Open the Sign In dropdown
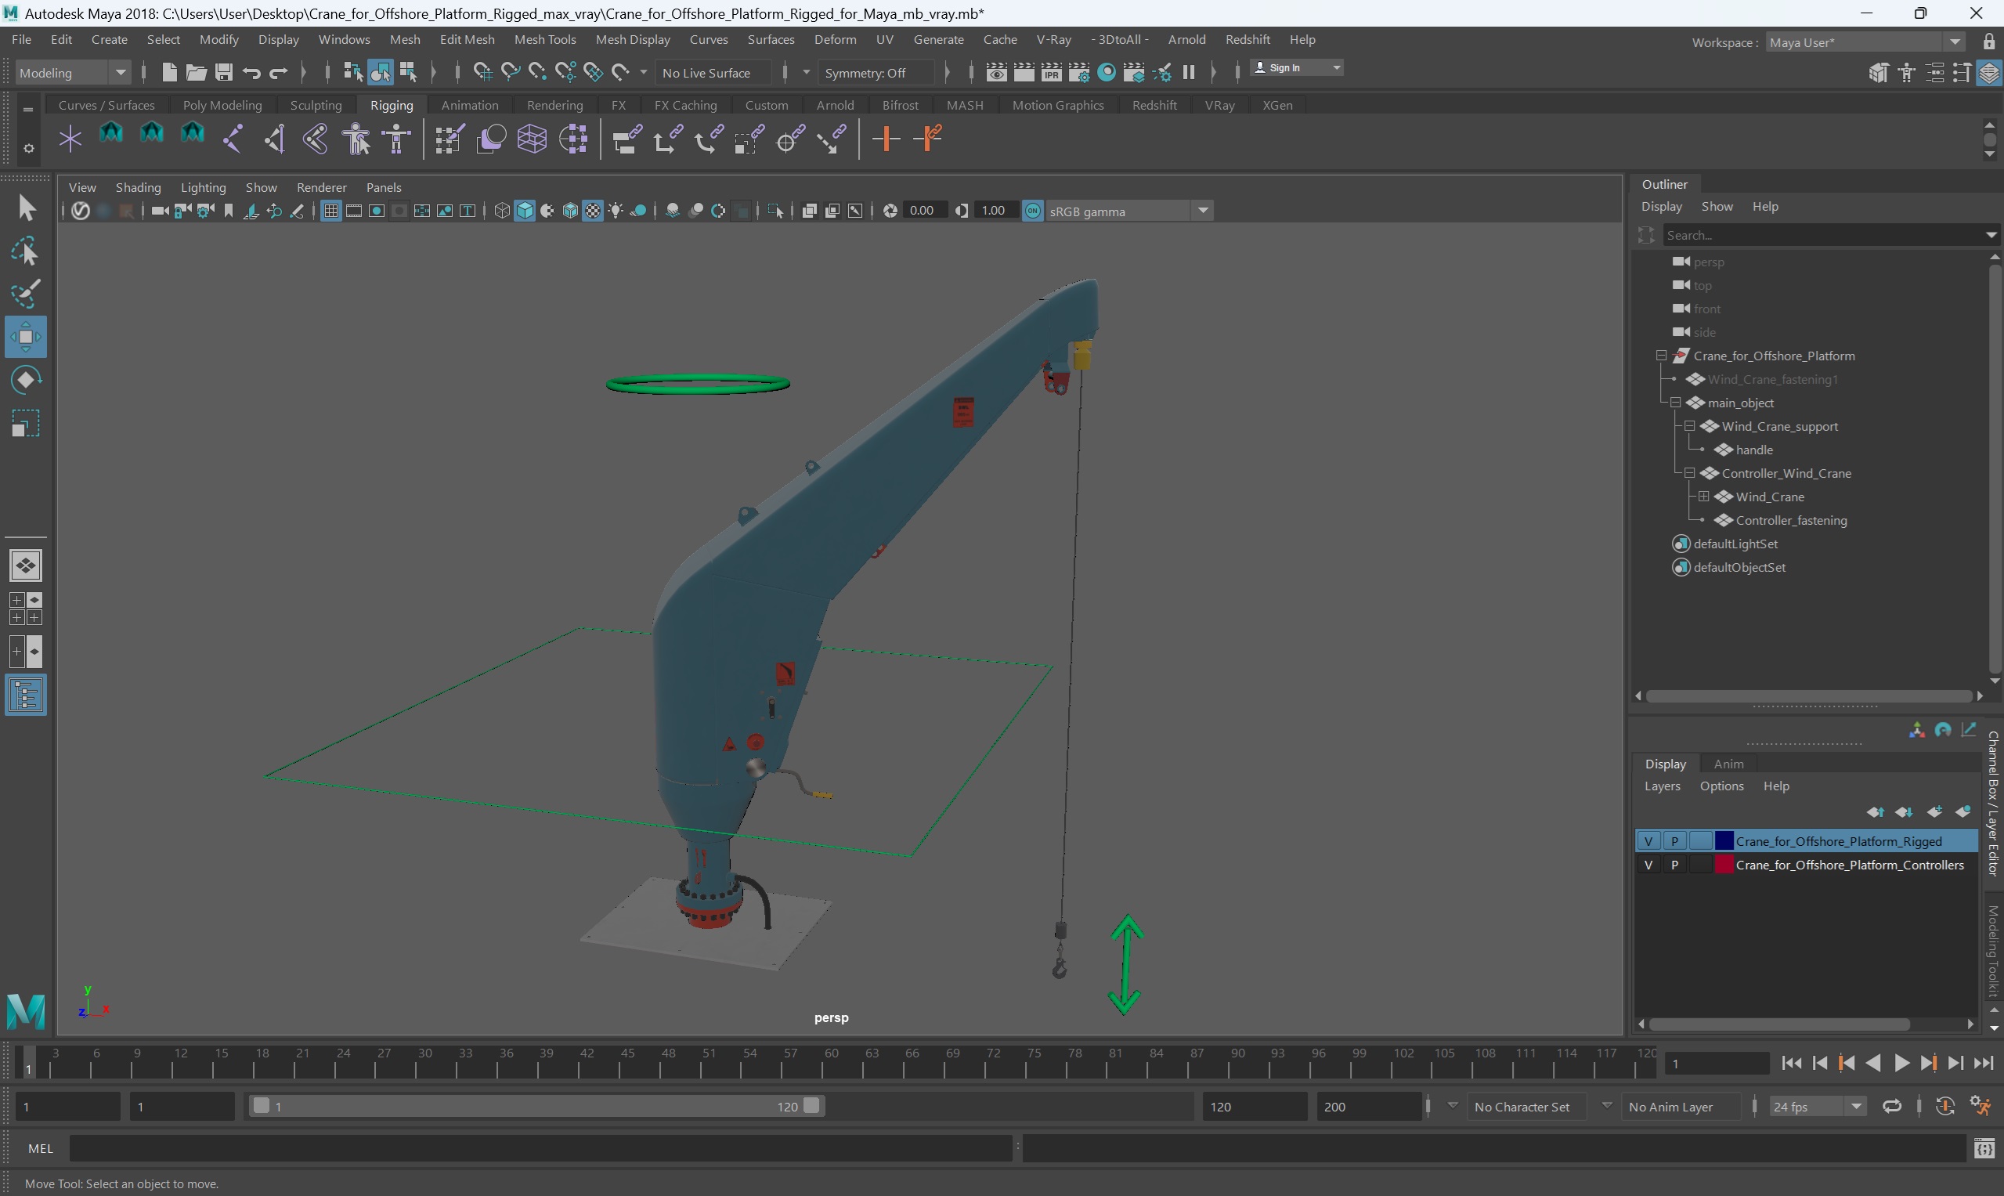This screenshot has width=2004, height=1196. coord(1296,67)
